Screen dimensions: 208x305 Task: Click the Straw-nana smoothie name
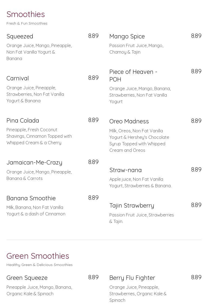coord(126,170)
